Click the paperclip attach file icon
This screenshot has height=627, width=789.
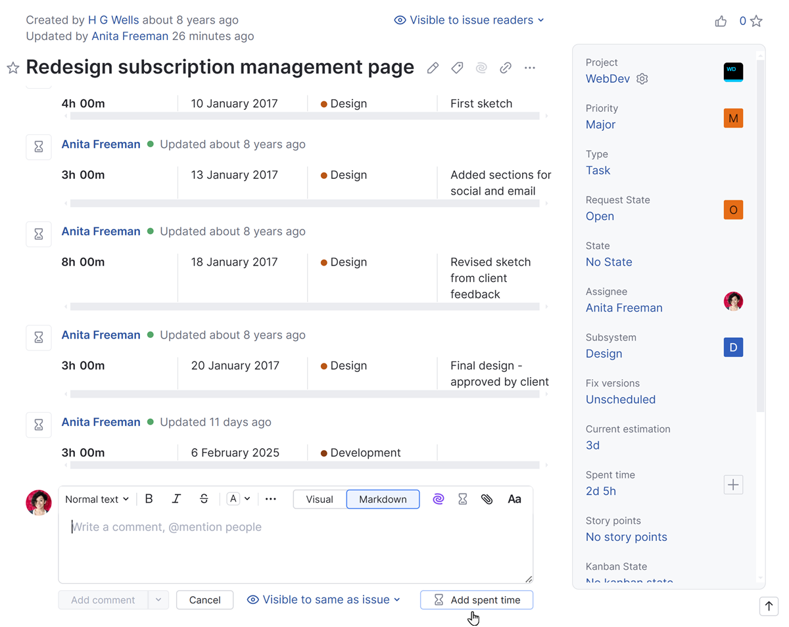coord(487,499)
